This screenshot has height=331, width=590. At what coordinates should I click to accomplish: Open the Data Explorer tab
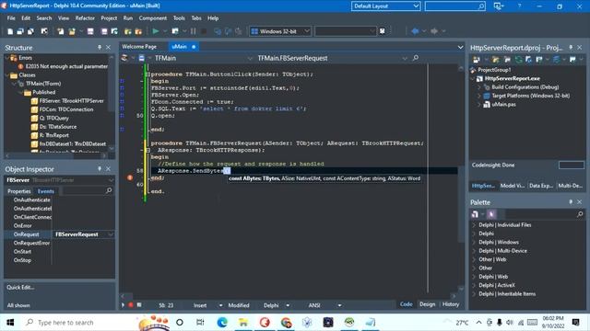(540, 186)
